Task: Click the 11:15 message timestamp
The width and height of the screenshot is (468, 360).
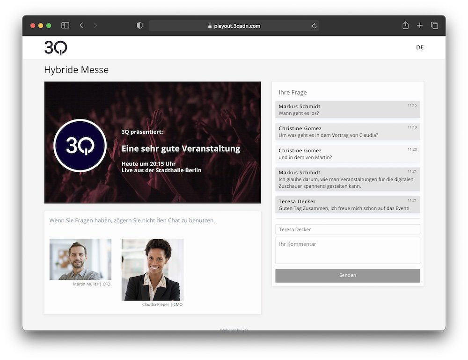Action: pyautogui.click(x=412, y=105)
